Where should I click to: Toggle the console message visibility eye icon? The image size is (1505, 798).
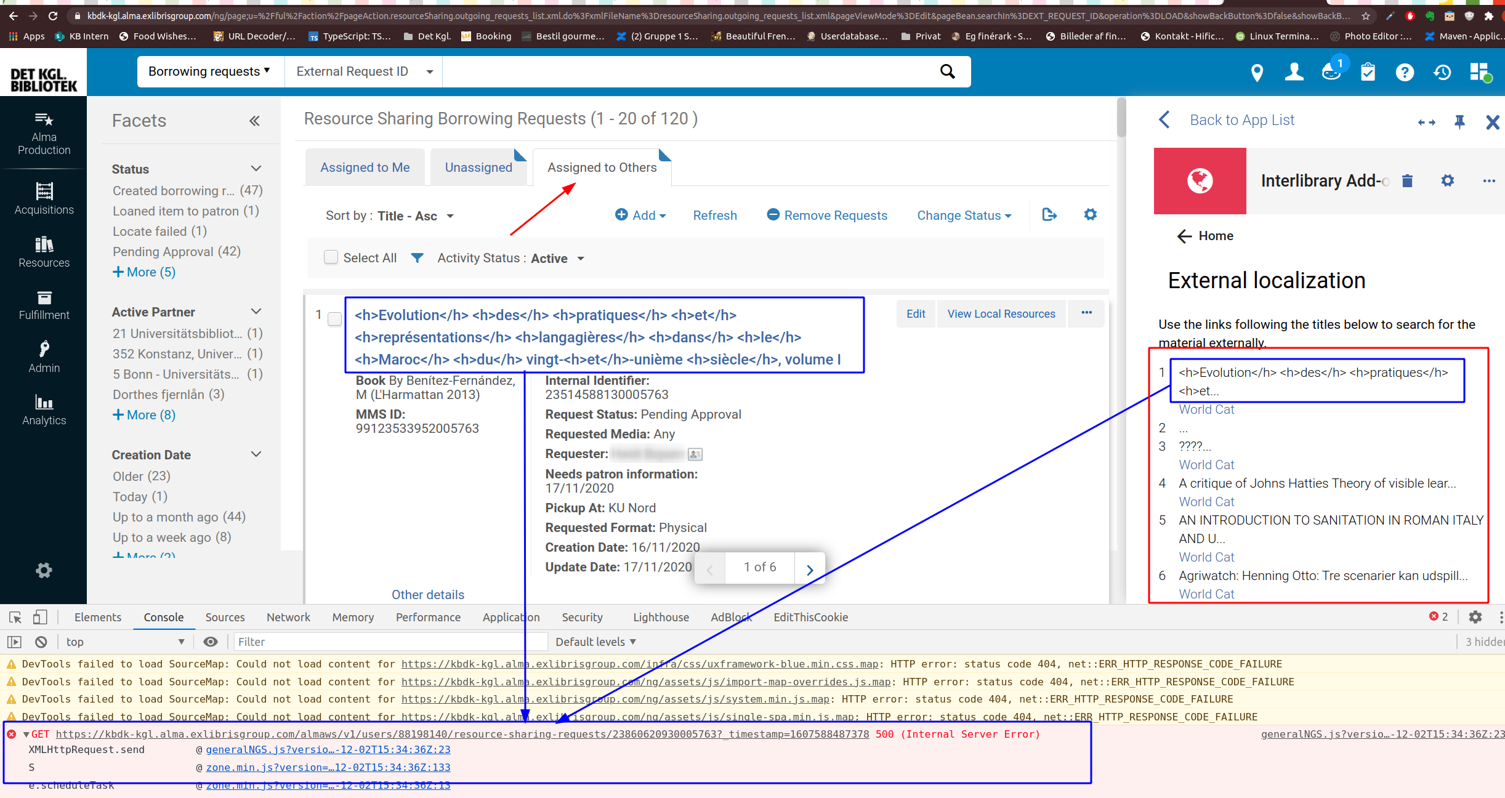(210, 642)
